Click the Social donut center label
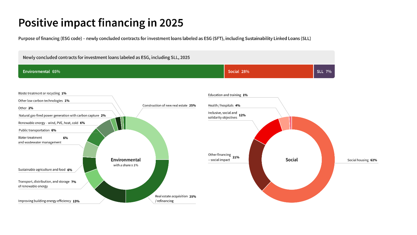 (291, 160)
